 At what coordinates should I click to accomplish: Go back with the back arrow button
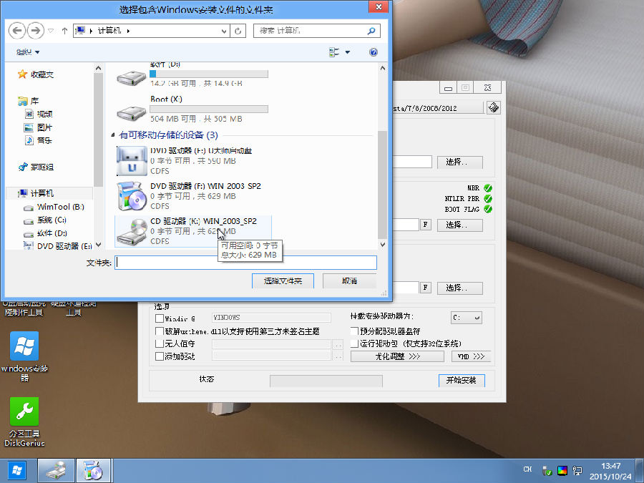17,30
